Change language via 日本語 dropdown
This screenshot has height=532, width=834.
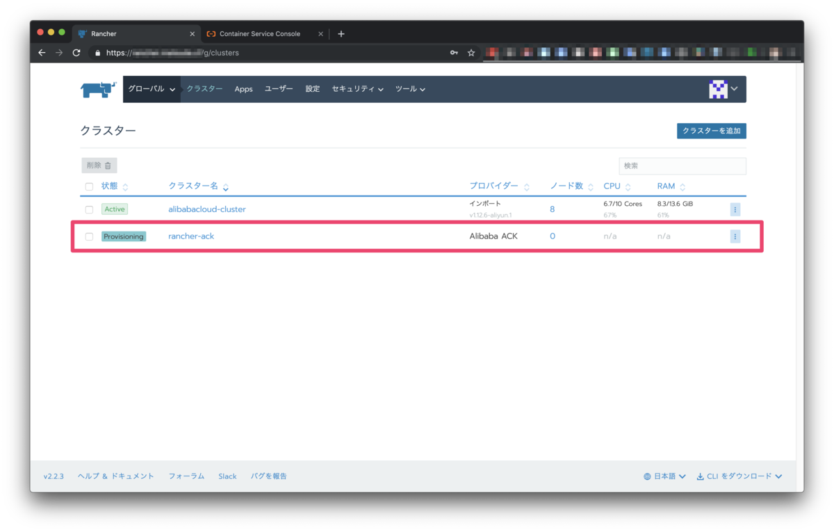[664, 476]
